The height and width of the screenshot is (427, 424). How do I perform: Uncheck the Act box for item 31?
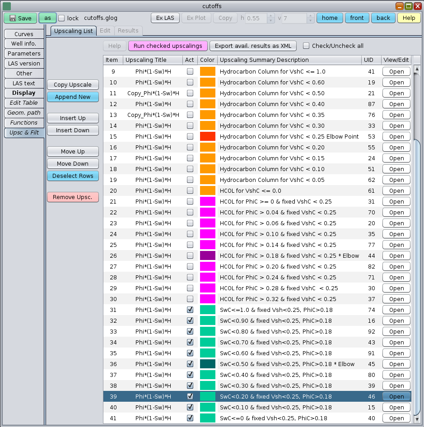click(x=190, y=310)
